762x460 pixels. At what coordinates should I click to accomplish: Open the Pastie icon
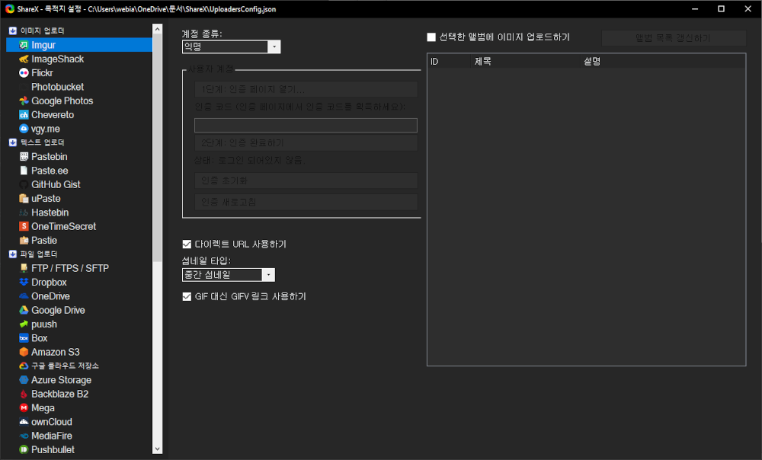pos(24,241)
